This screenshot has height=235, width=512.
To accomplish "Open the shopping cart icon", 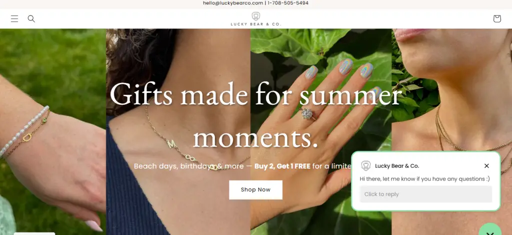I will 496,18.
